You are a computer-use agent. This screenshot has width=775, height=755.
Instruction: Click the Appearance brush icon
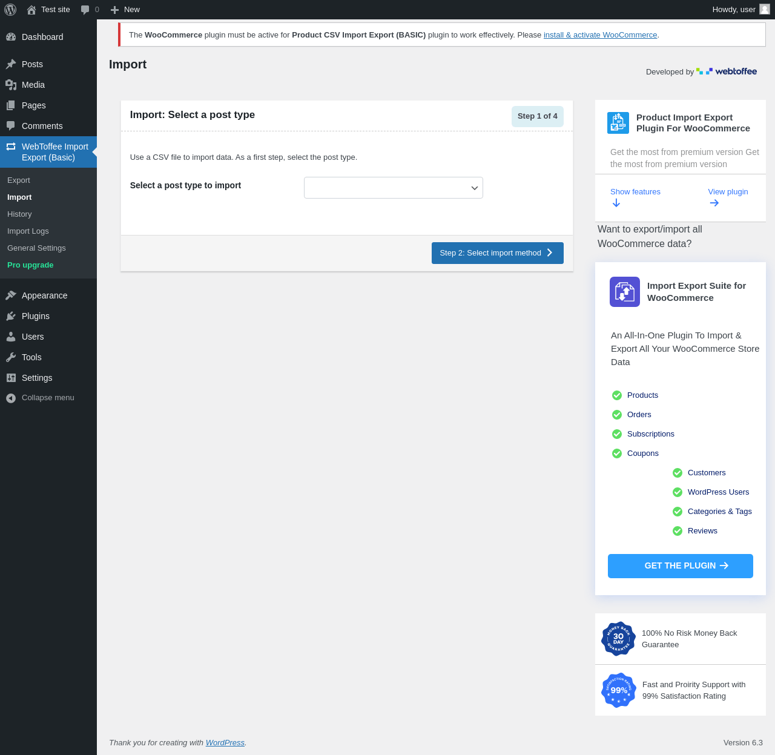(11, 295)
